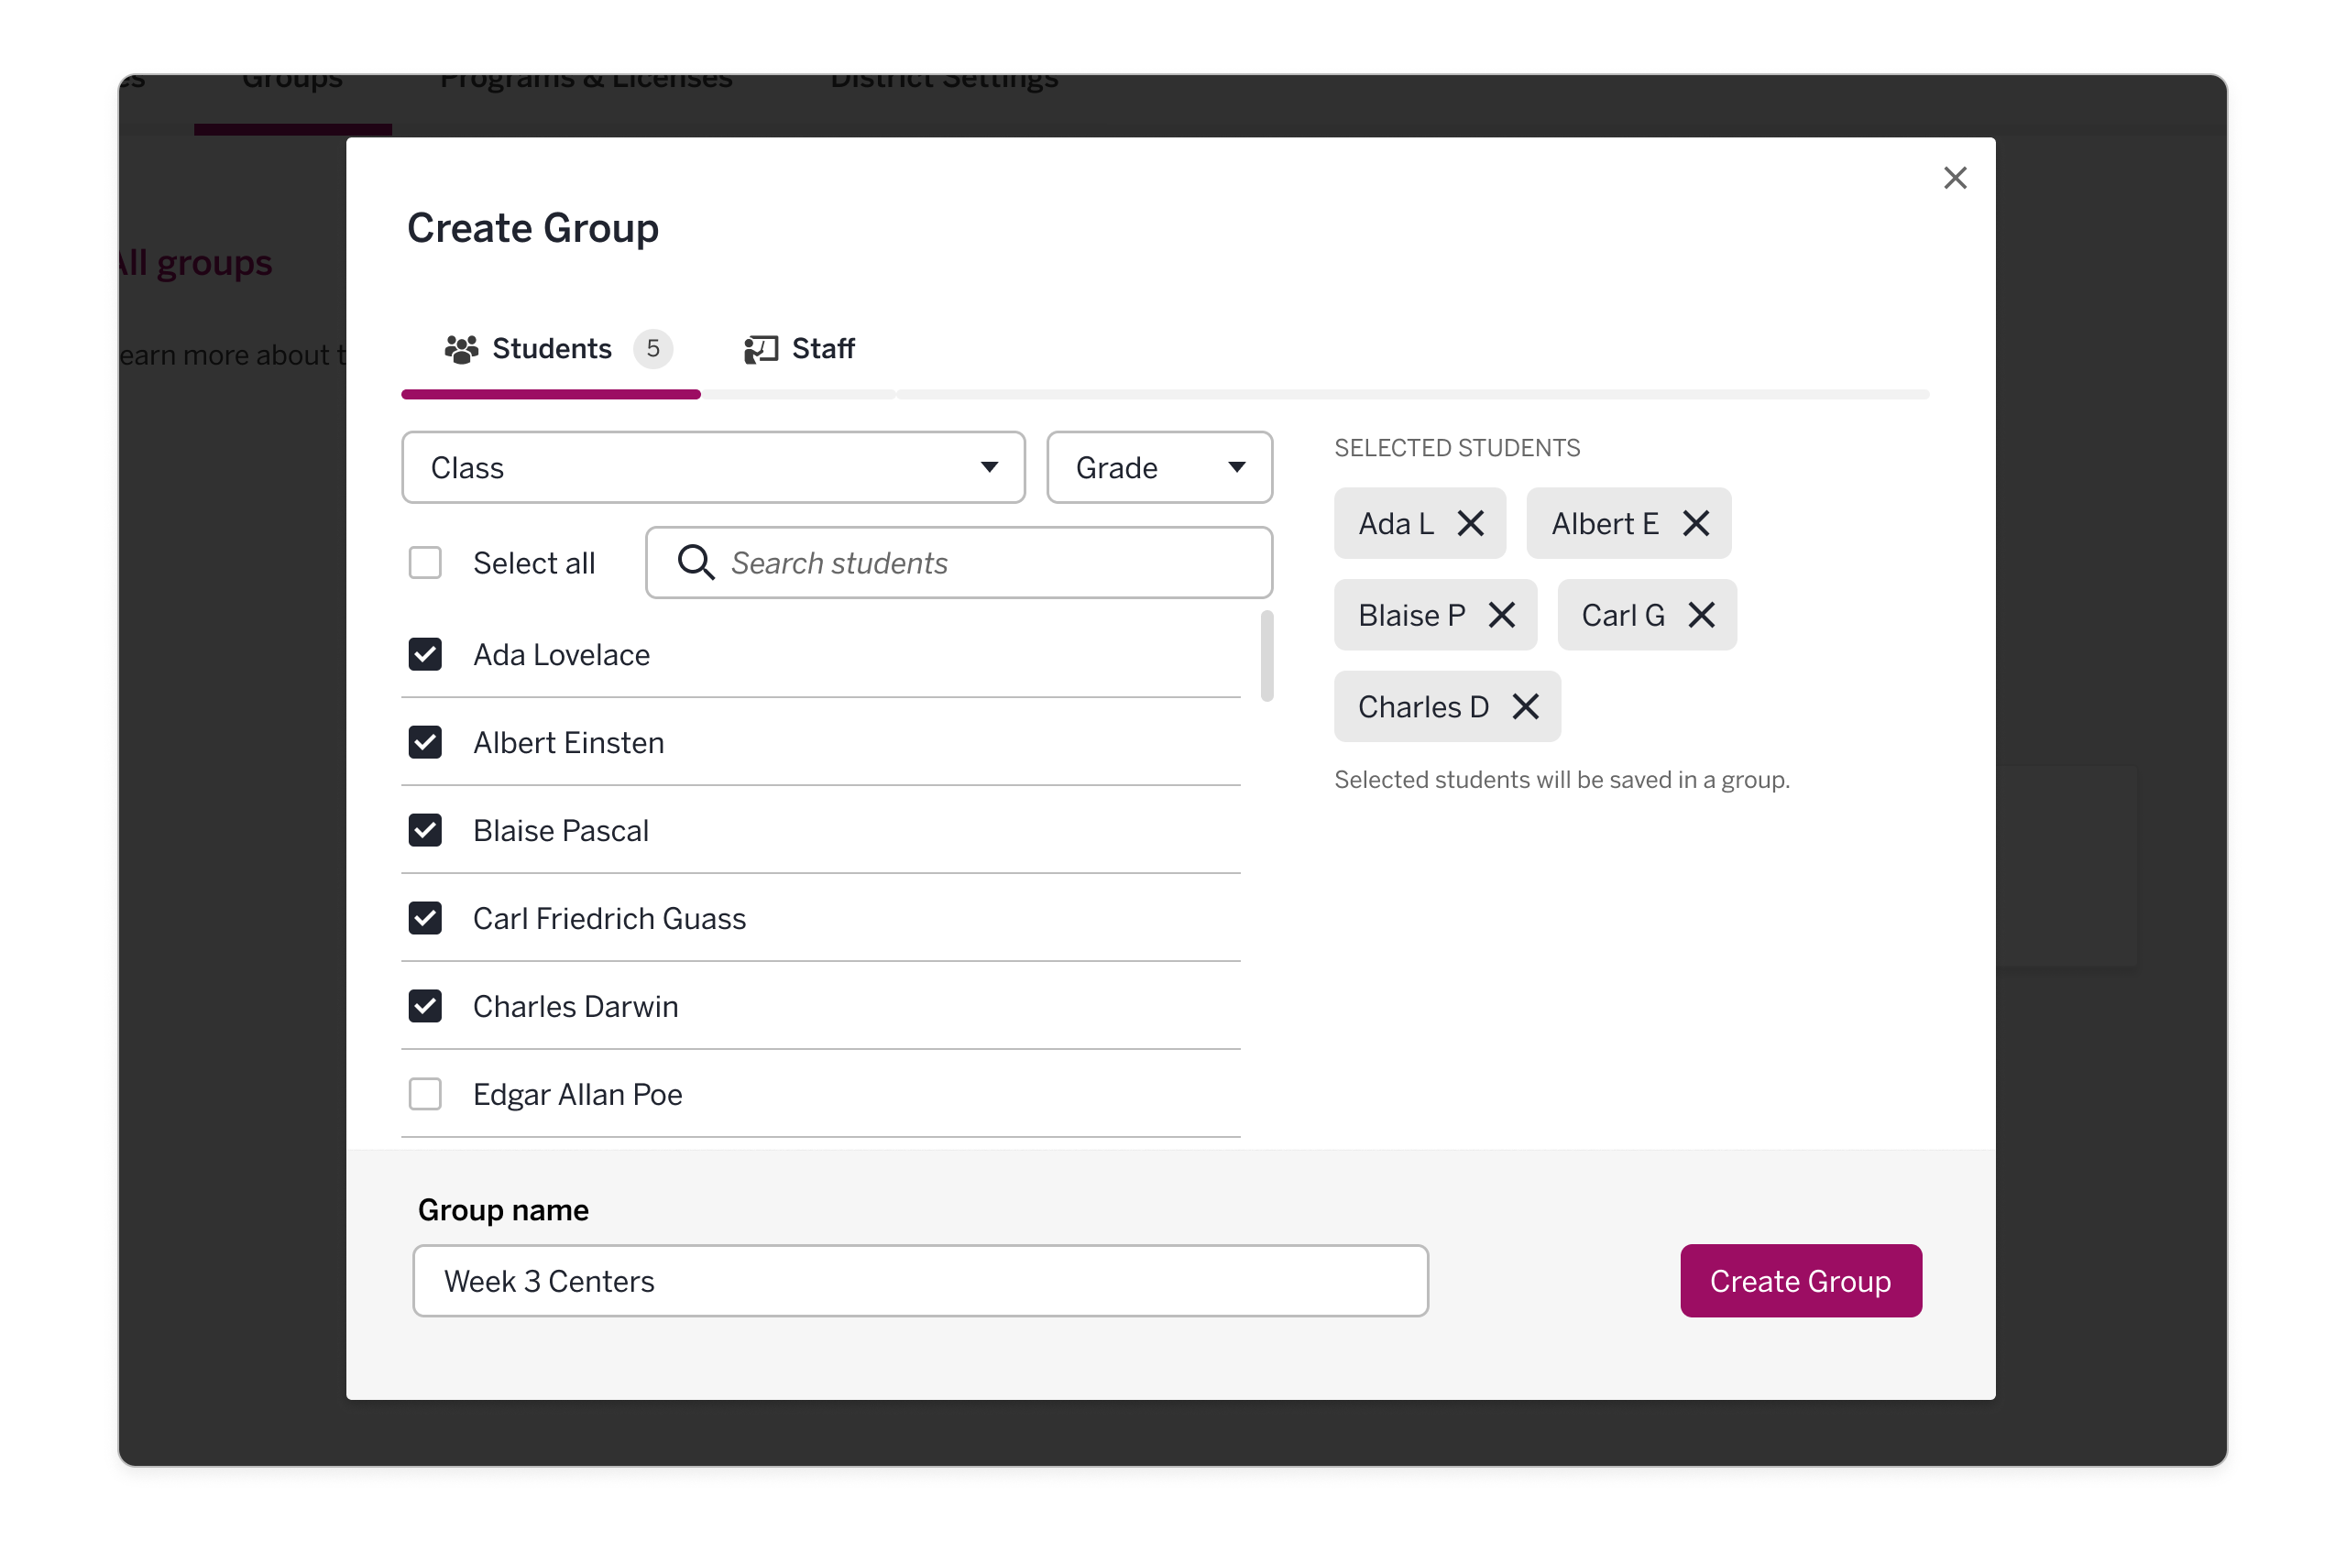Check Edgar Allan Poe's checkbox
The image size is (2346, 1541).
click(425, 1094)
